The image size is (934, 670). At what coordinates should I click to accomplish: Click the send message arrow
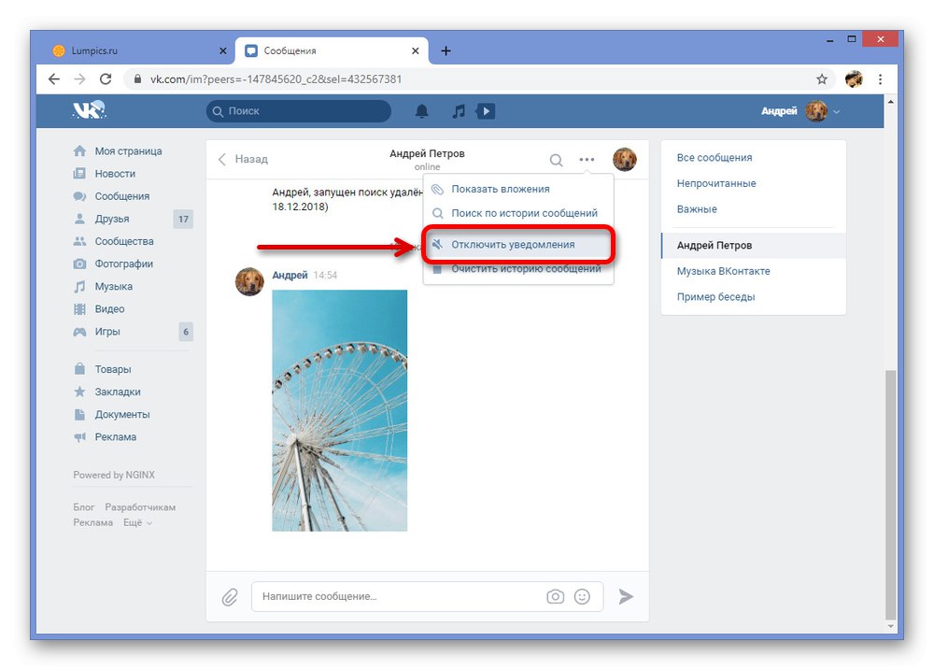point(626,596)
